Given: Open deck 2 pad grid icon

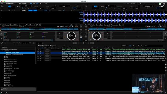Looking at the screenshot, I should (x=166, y=33).
